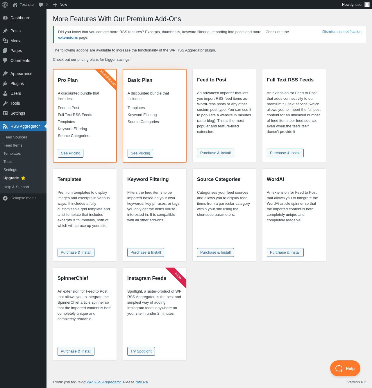
Task: Open Plugins in the sidebar
Action: pyautogui.click(x=23, y=83)
